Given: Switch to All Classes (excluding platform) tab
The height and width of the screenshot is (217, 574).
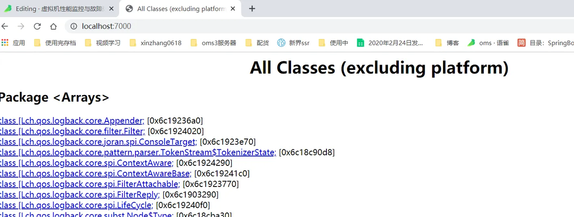Looking at the screenshot, I should pos(179,9).
